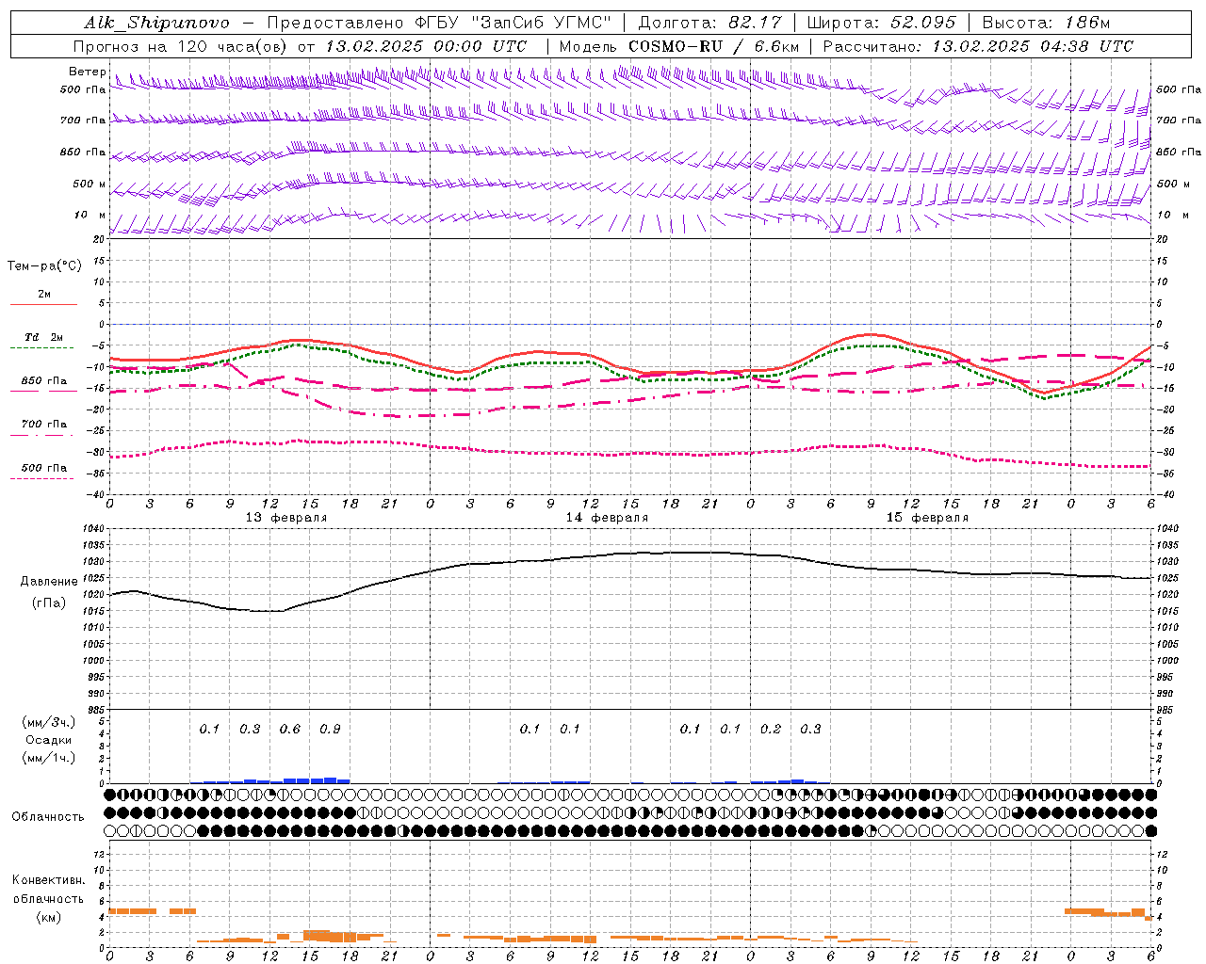1206x964 pixels.
Task: Click the 'Облачность' cloud cover label
Action: tap(48, 817)
